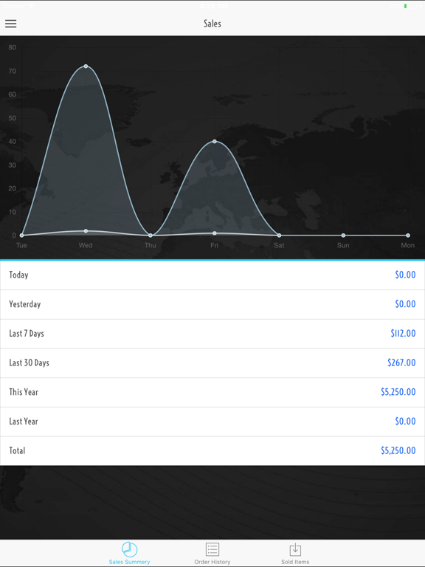This screenshot has height=567, width=425.
Task: Open the hamburger menu icon
Action: click(11, 24)
